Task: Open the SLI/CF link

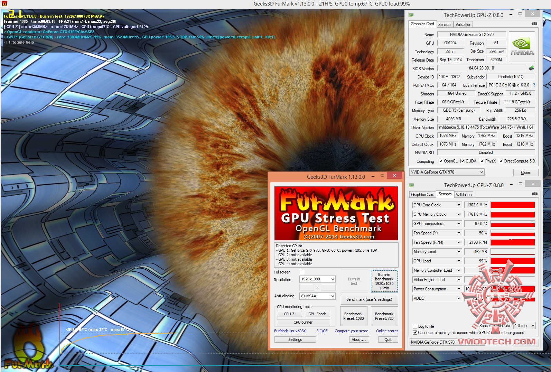Action: coord(322,331)
